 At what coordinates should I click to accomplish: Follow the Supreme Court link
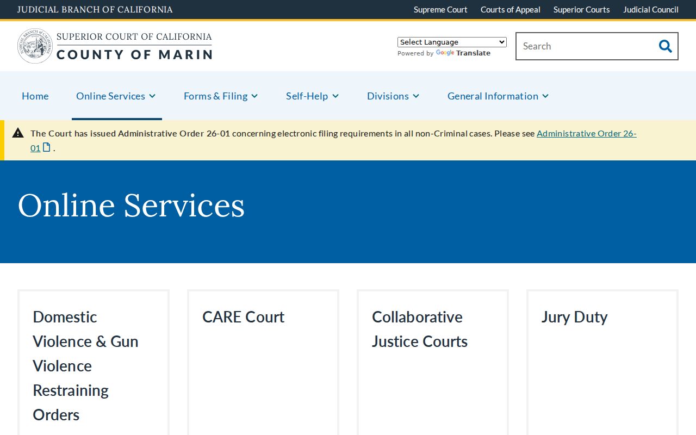coord(440,9)
